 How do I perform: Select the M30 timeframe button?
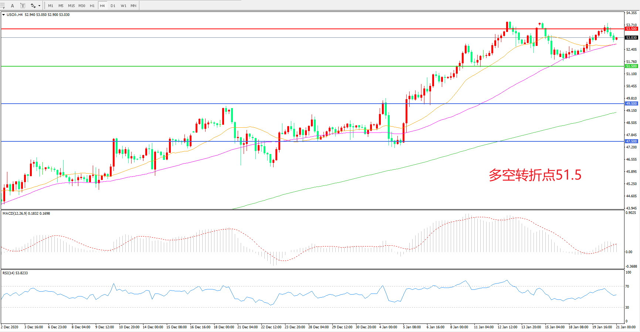pos(82,6)
